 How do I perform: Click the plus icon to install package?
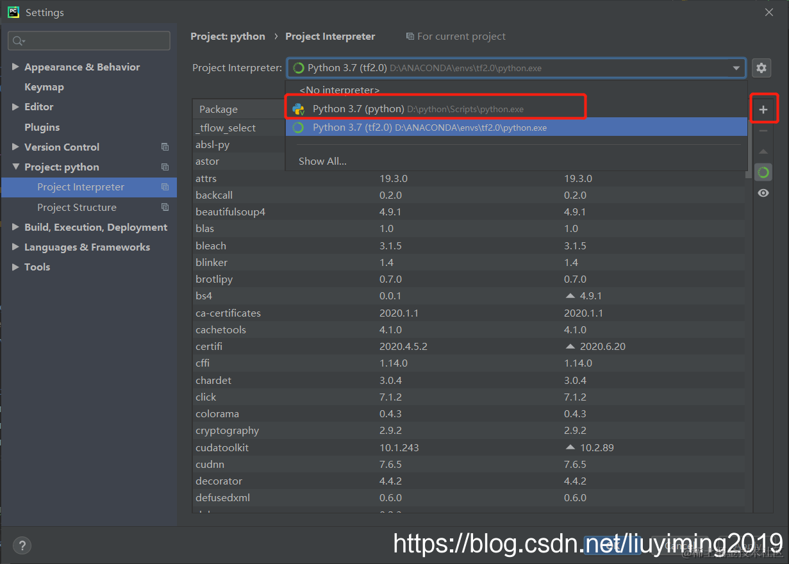[763, 110]
